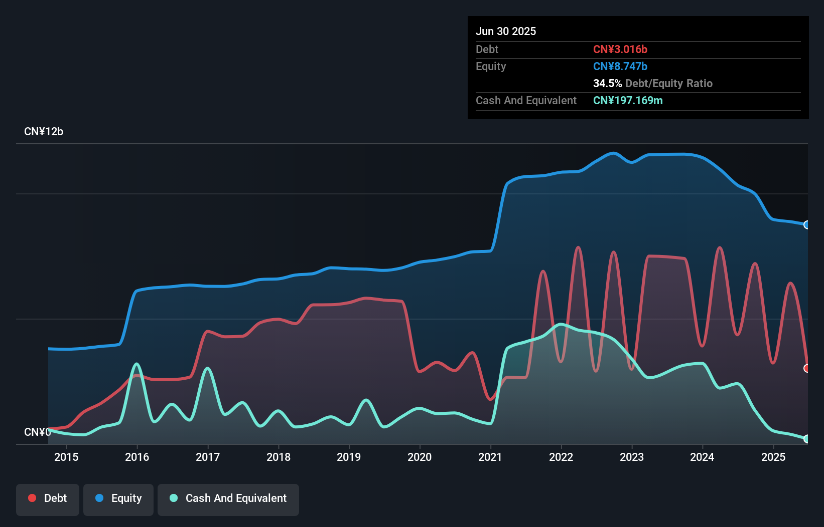This screenshot has height=527, width=824.
Task: Click the CN¥3.016b debt value
Action: pyautogui.click(x=620, y=49)
